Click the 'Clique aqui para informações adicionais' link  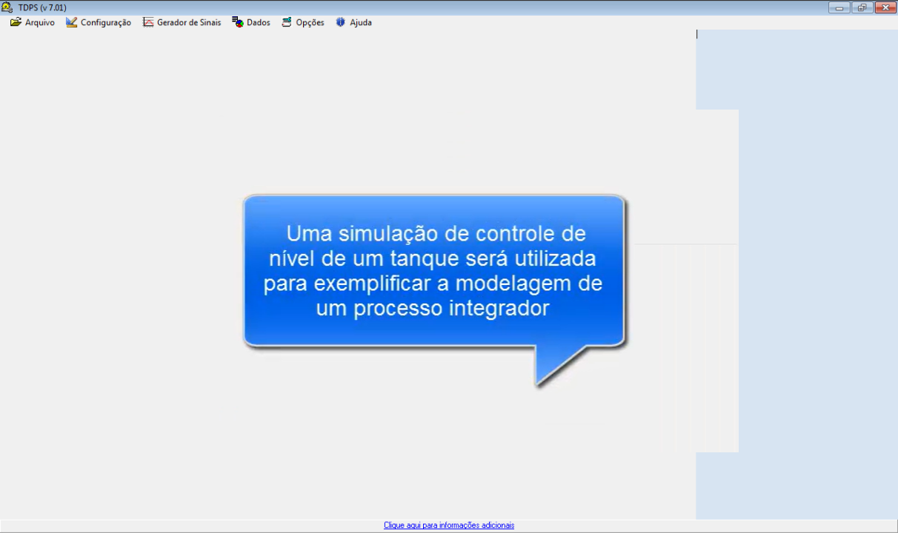(x=449, y=525)
